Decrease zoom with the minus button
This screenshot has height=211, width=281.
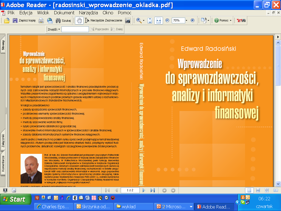[167, 20]
